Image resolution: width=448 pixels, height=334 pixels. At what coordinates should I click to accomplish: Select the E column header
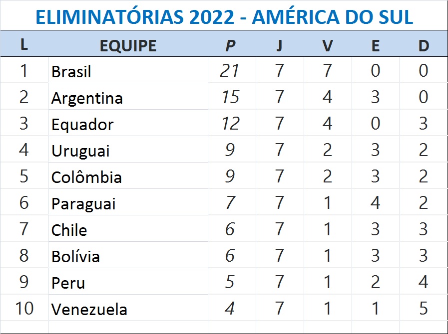376,46
